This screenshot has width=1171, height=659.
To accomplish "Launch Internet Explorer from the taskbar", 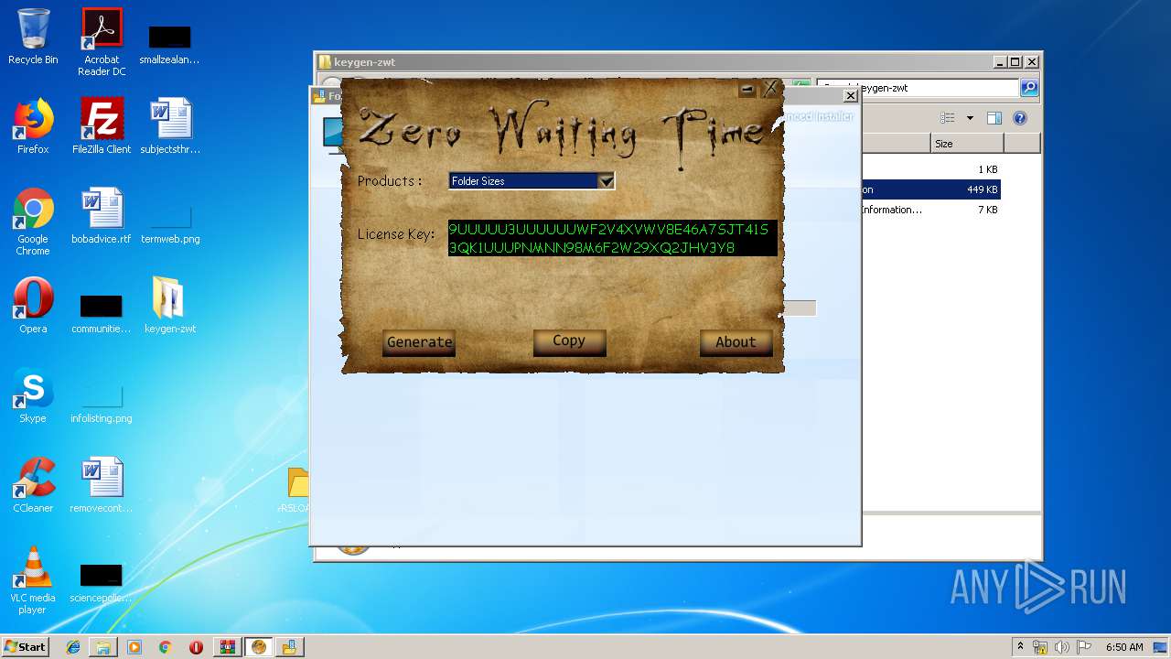I will [x=73, y=647].
